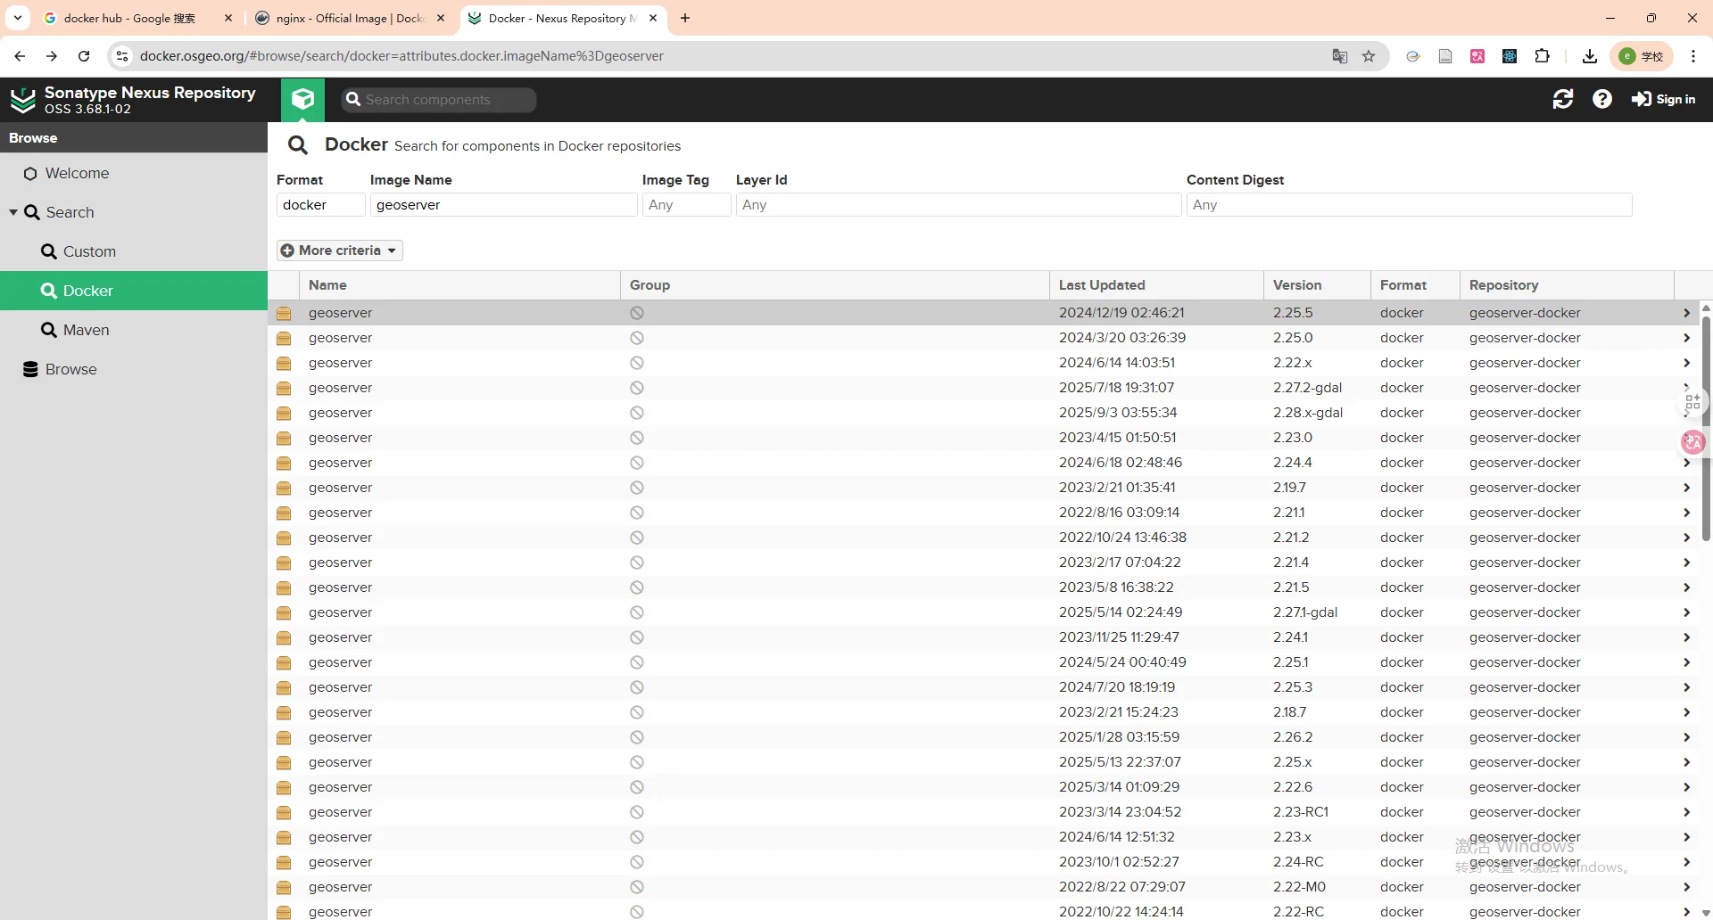Open the Welcome page in sidebar
The height and width of the screenshot is (920, 1713).
click(x=77, y=173)
